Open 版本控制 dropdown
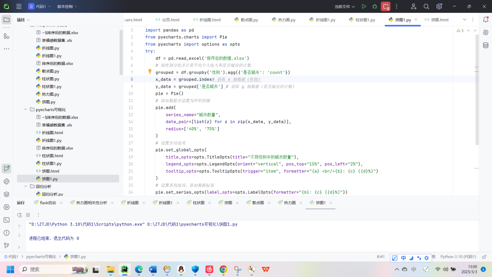 tap(67, 6)
